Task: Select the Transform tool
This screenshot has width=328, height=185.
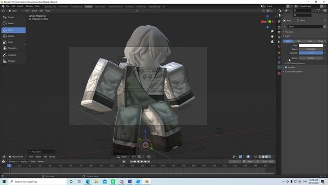Action: tap(13, 48)
